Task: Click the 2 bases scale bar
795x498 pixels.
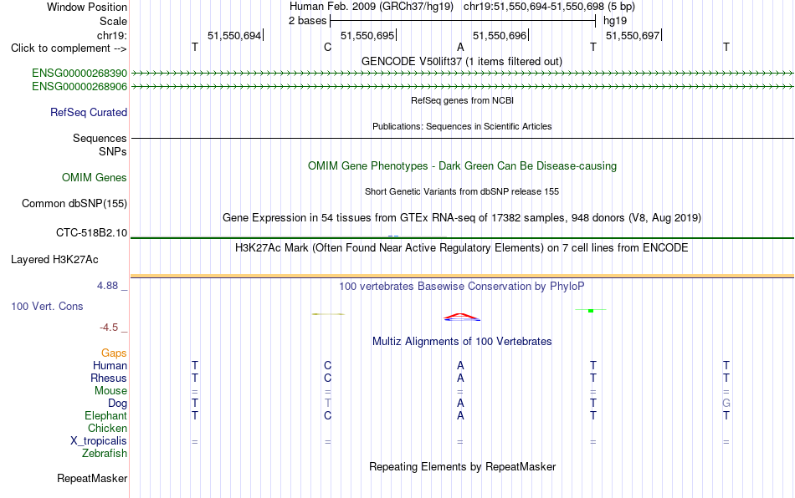Action: [463, 21]
